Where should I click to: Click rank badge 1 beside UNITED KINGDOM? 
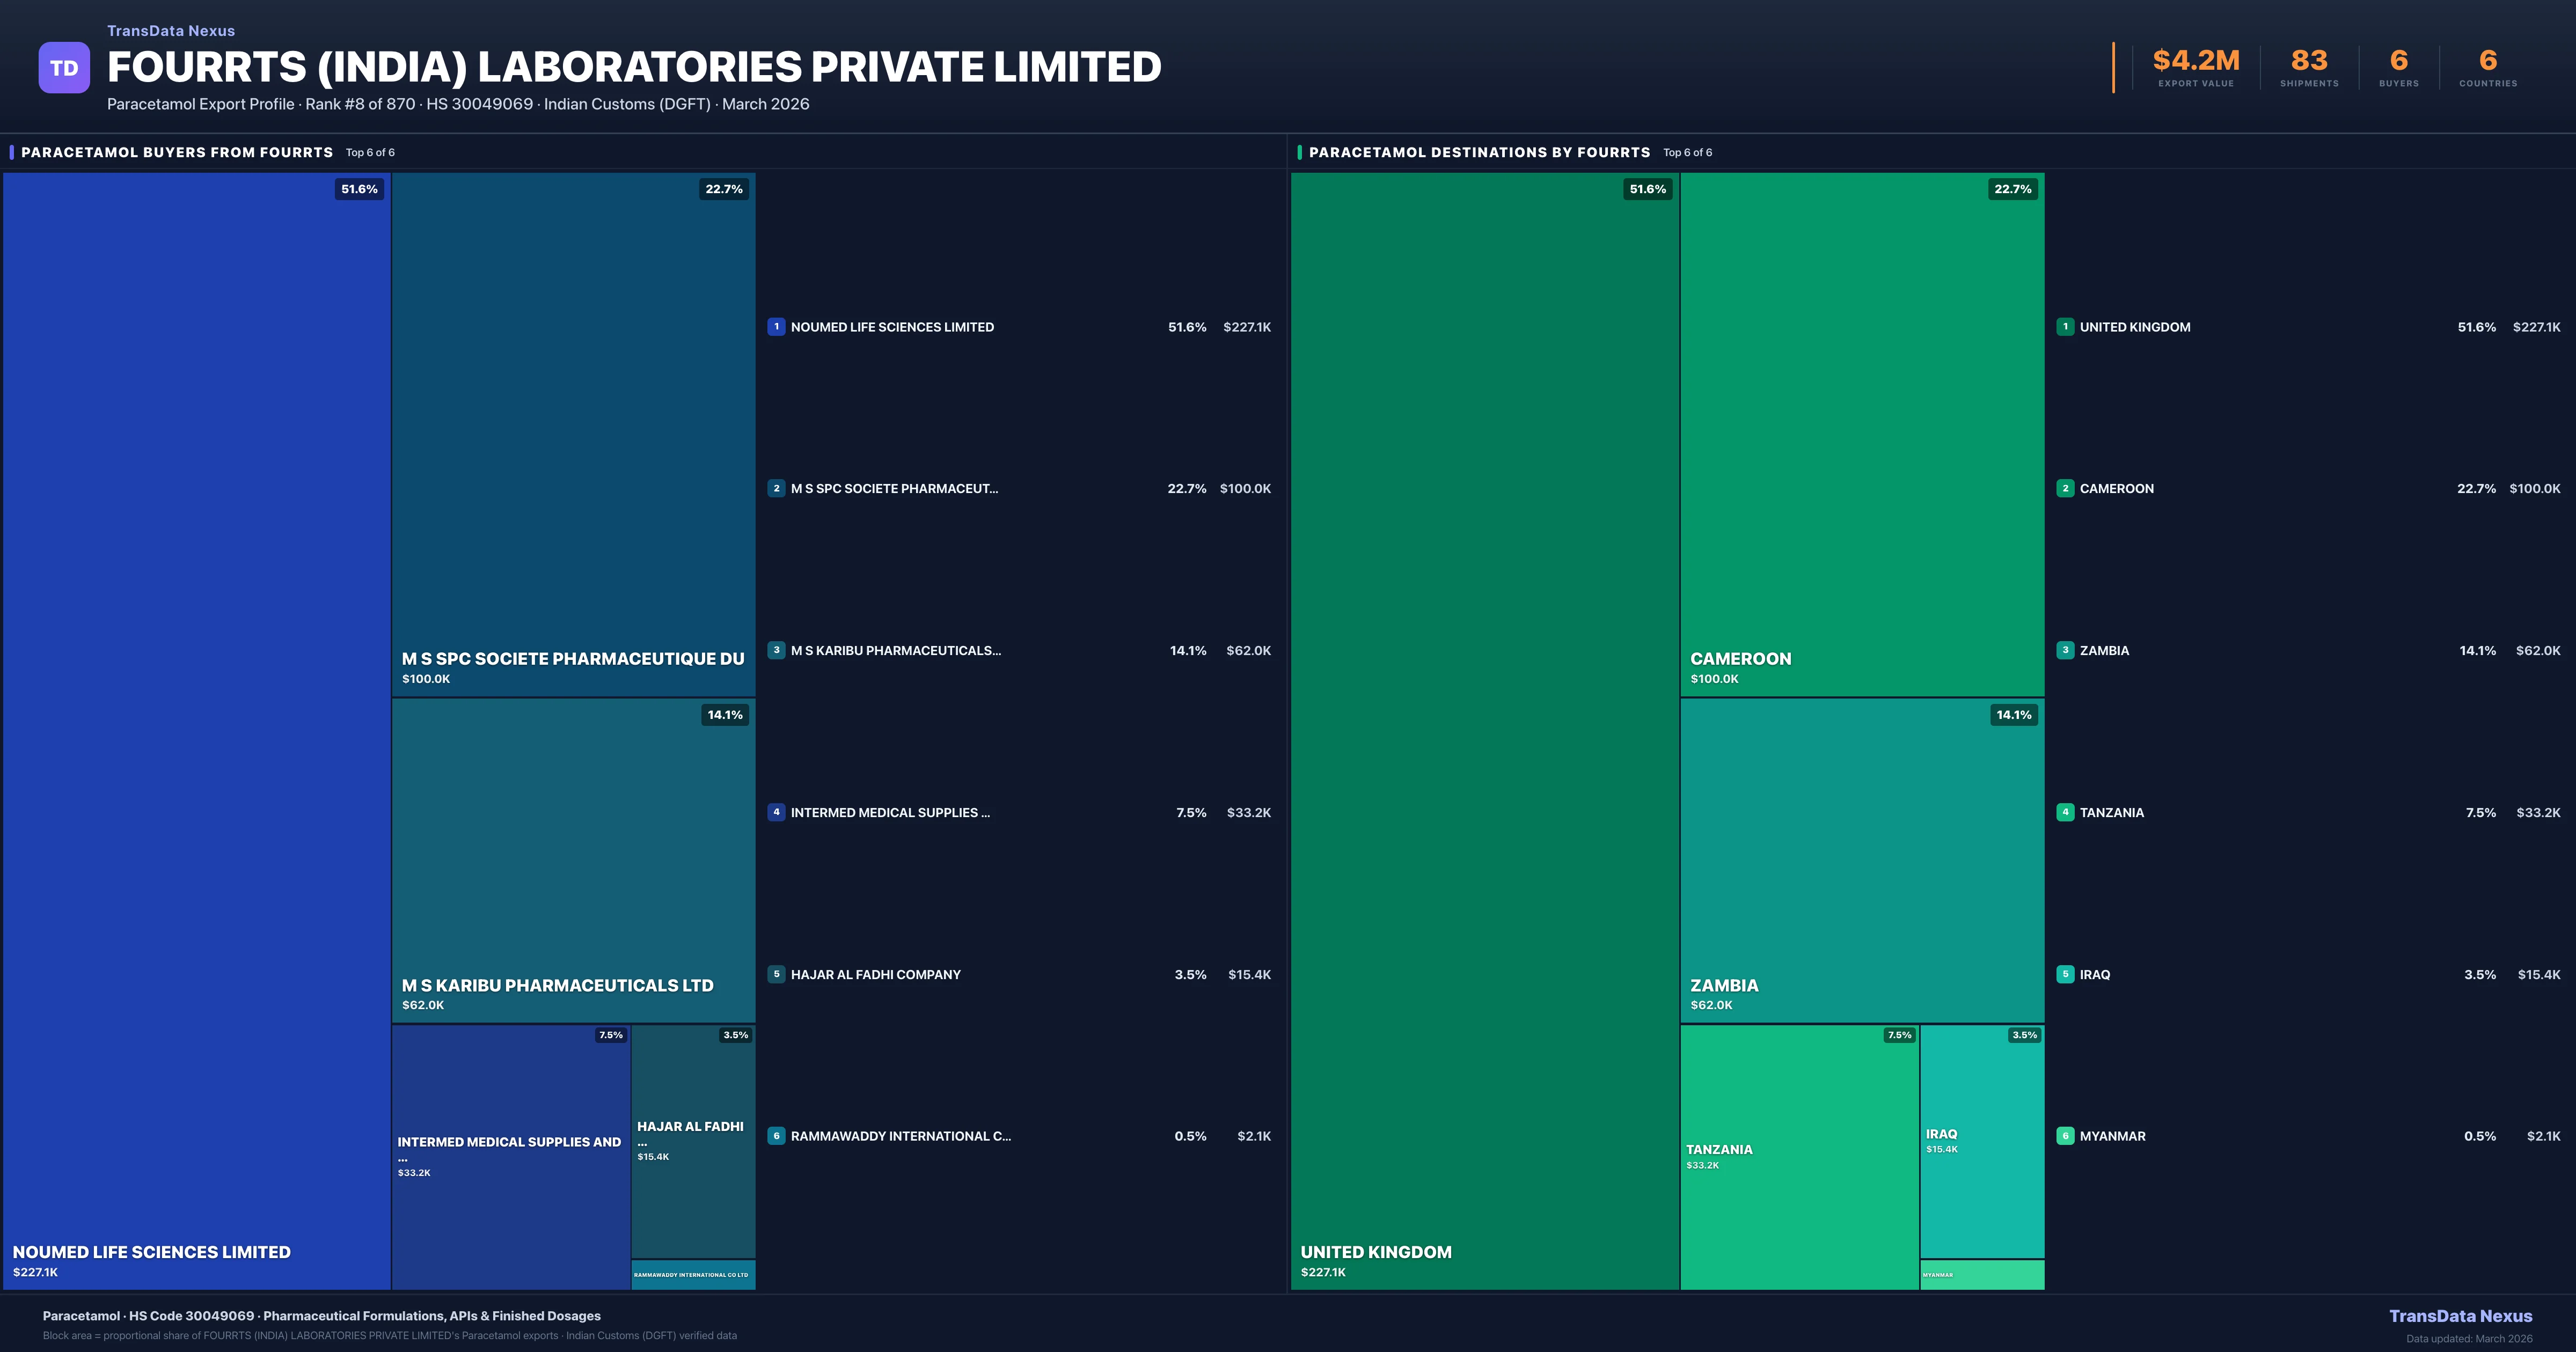[2065, 327]
